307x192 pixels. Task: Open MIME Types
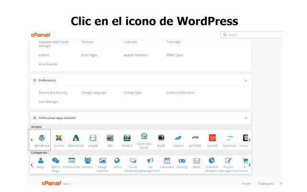175,55
